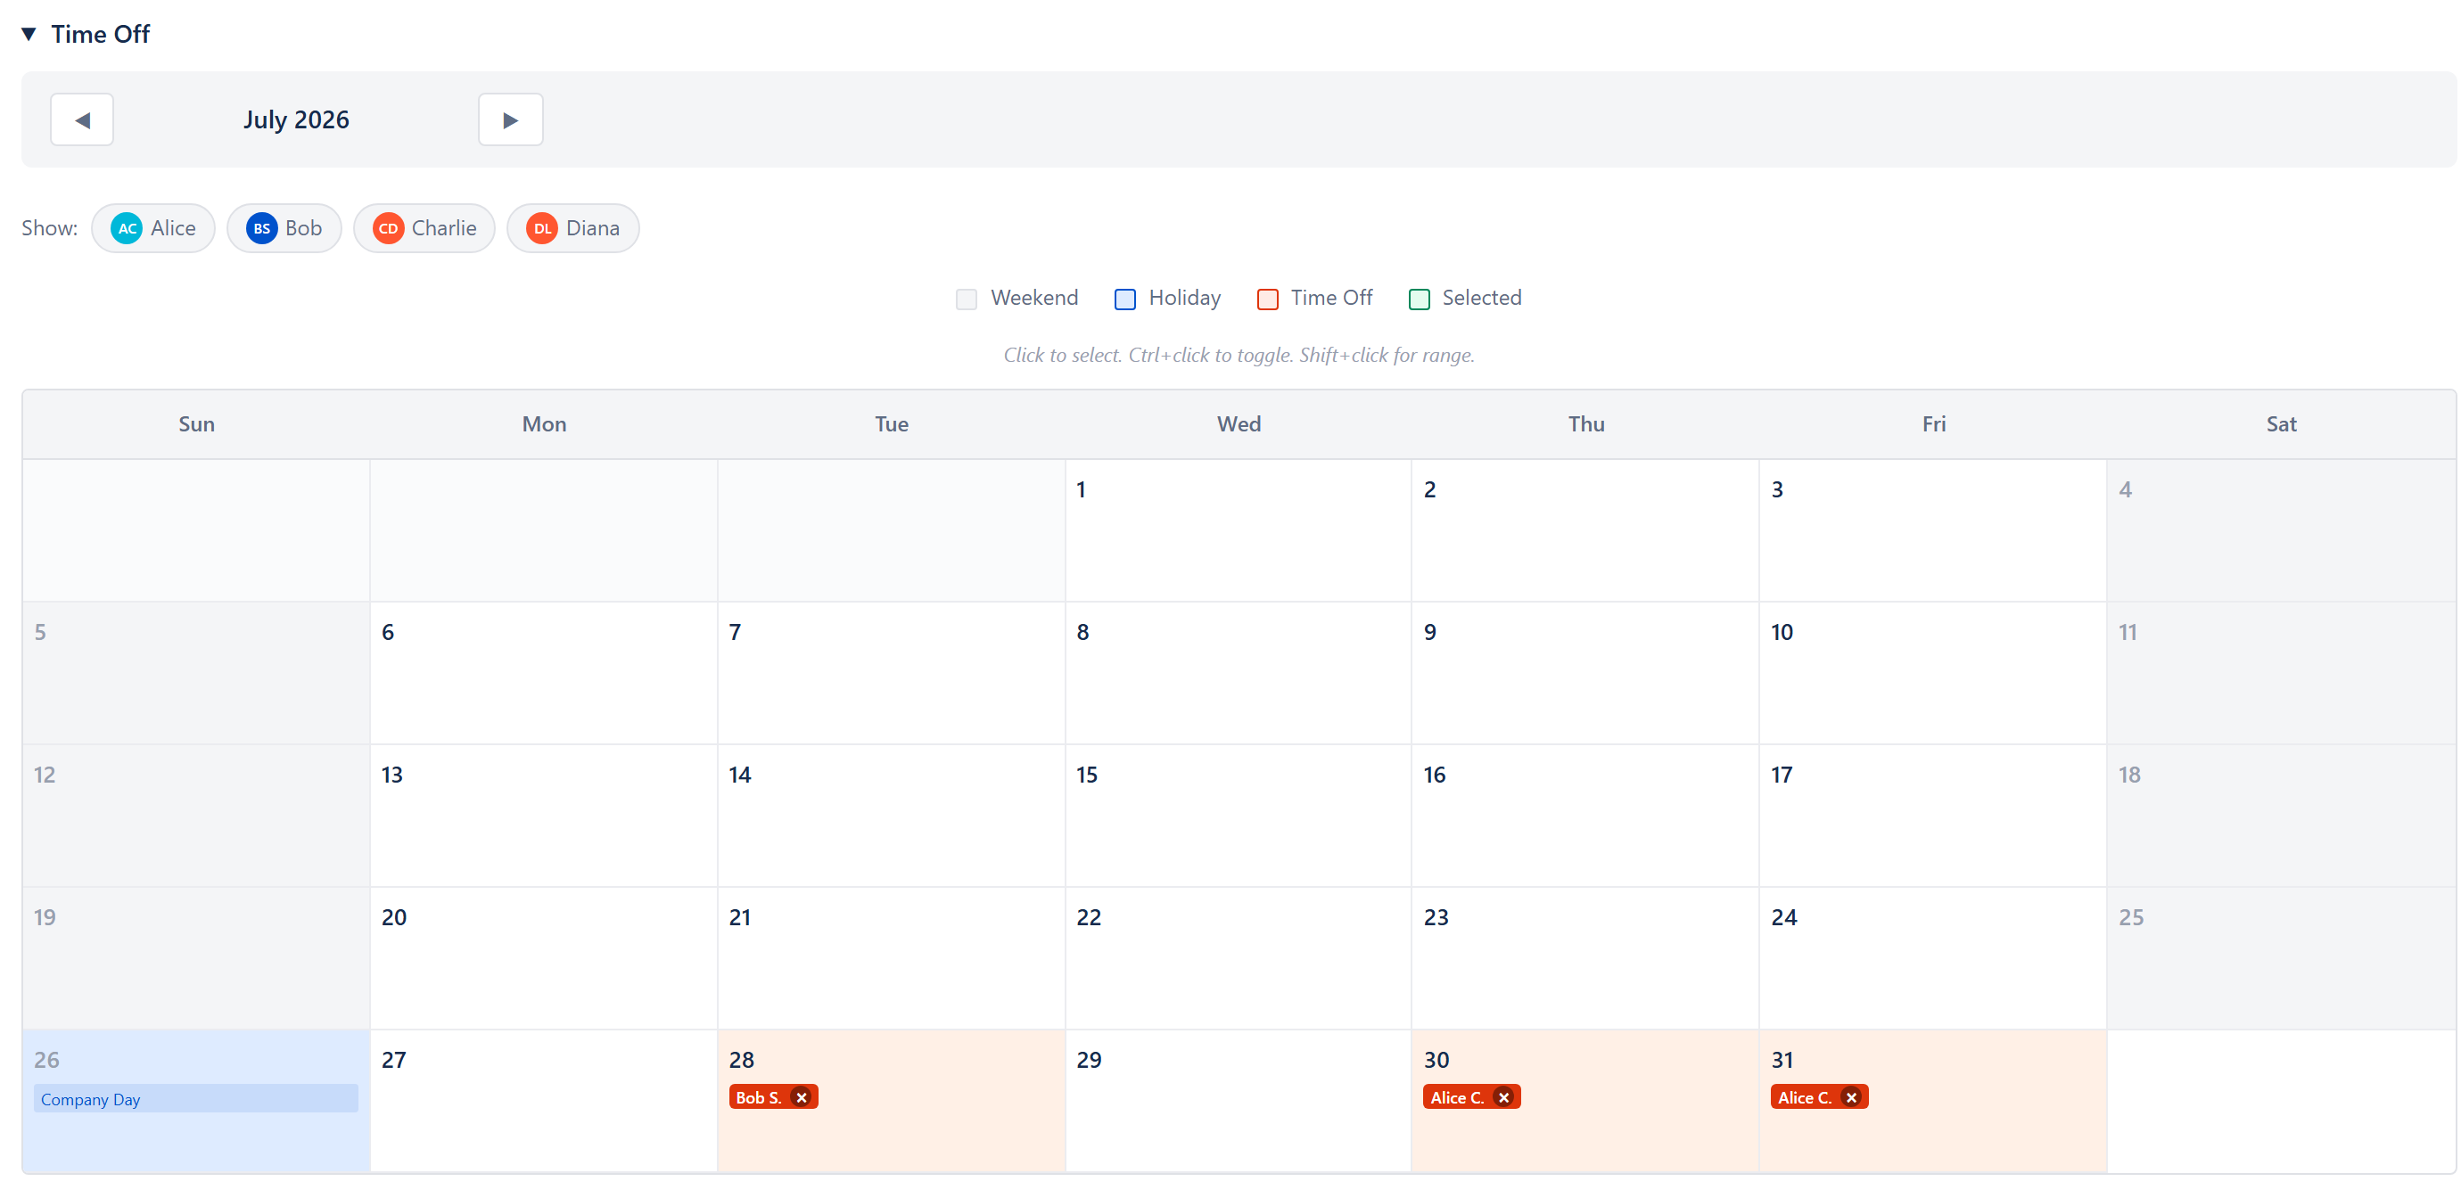Viewport: 2461px width, 1198px height.
Task: Select July 9 on the calendar
Action: coord(1586,674)
